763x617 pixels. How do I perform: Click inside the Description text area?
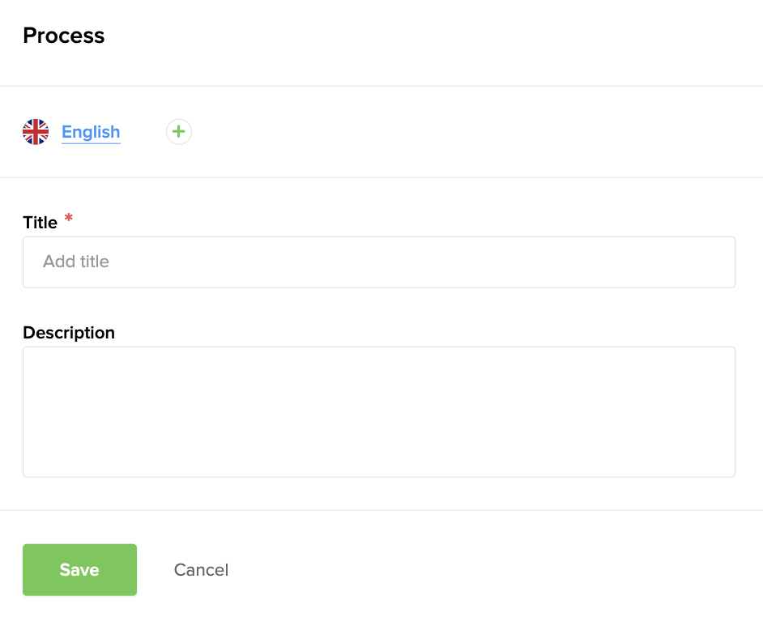378,411
